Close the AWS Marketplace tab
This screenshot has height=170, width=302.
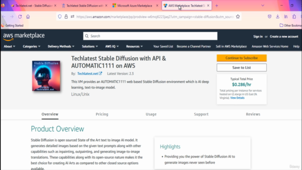click(208, 6)
